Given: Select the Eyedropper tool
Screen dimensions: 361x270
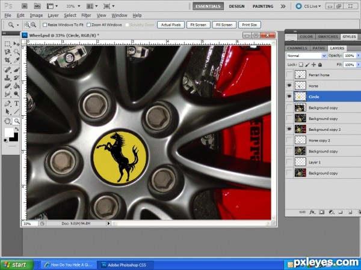Looking at the screenshot, I should pos(16,60).
